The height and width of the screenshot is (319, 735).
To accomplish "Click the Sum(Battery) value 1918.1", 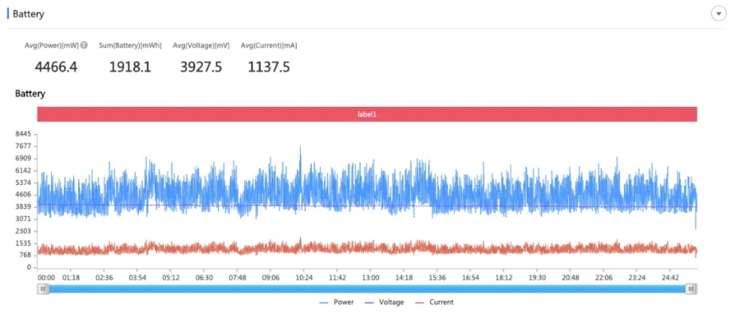I will [129, 67].
